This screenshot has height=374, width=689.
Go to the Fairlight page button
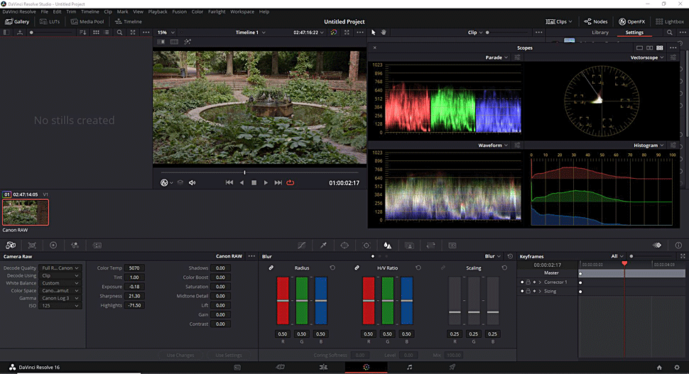409,367
